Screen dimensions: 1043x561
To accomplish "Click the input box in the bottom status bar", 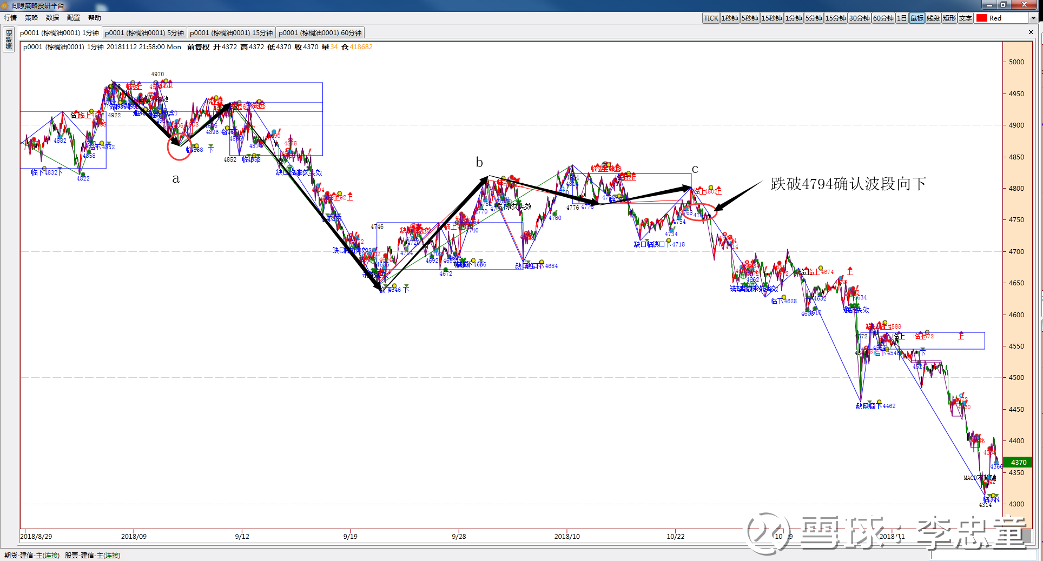I will pos(983,555).
